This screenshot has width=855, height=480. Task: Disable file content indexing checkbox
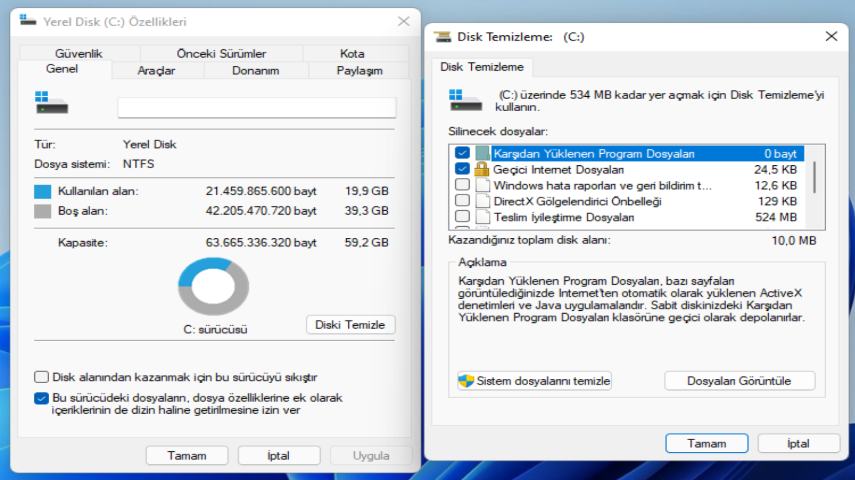click(x=41, y=398)
